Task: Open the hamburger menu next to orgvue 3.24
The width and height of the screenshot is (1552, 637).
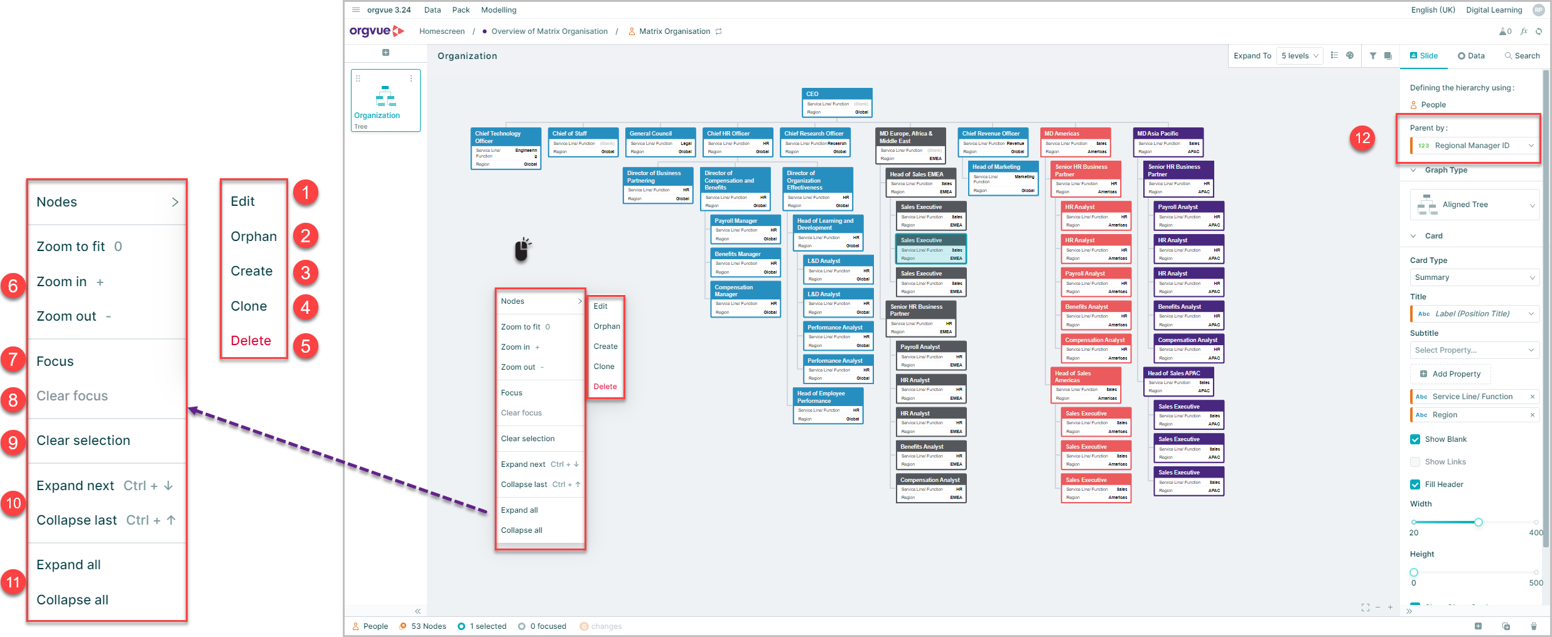Action: coord(356,10)
